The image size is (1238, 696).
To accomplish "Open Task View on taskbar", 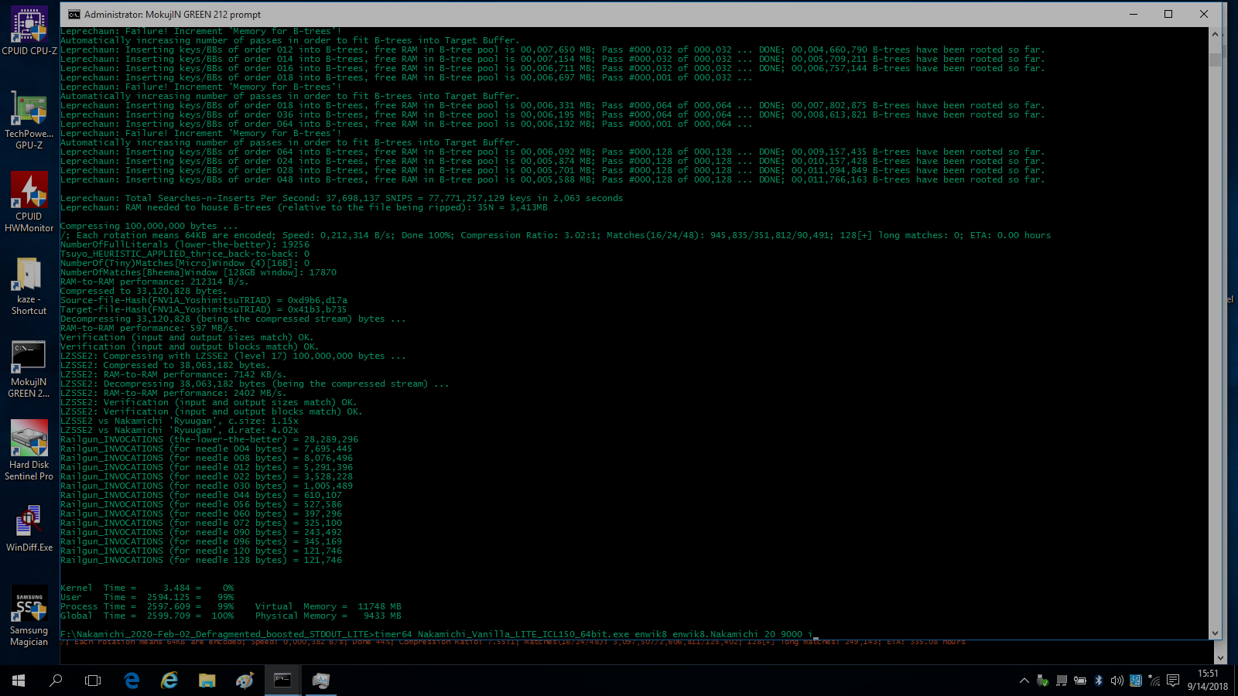I will tap(93, 681).
